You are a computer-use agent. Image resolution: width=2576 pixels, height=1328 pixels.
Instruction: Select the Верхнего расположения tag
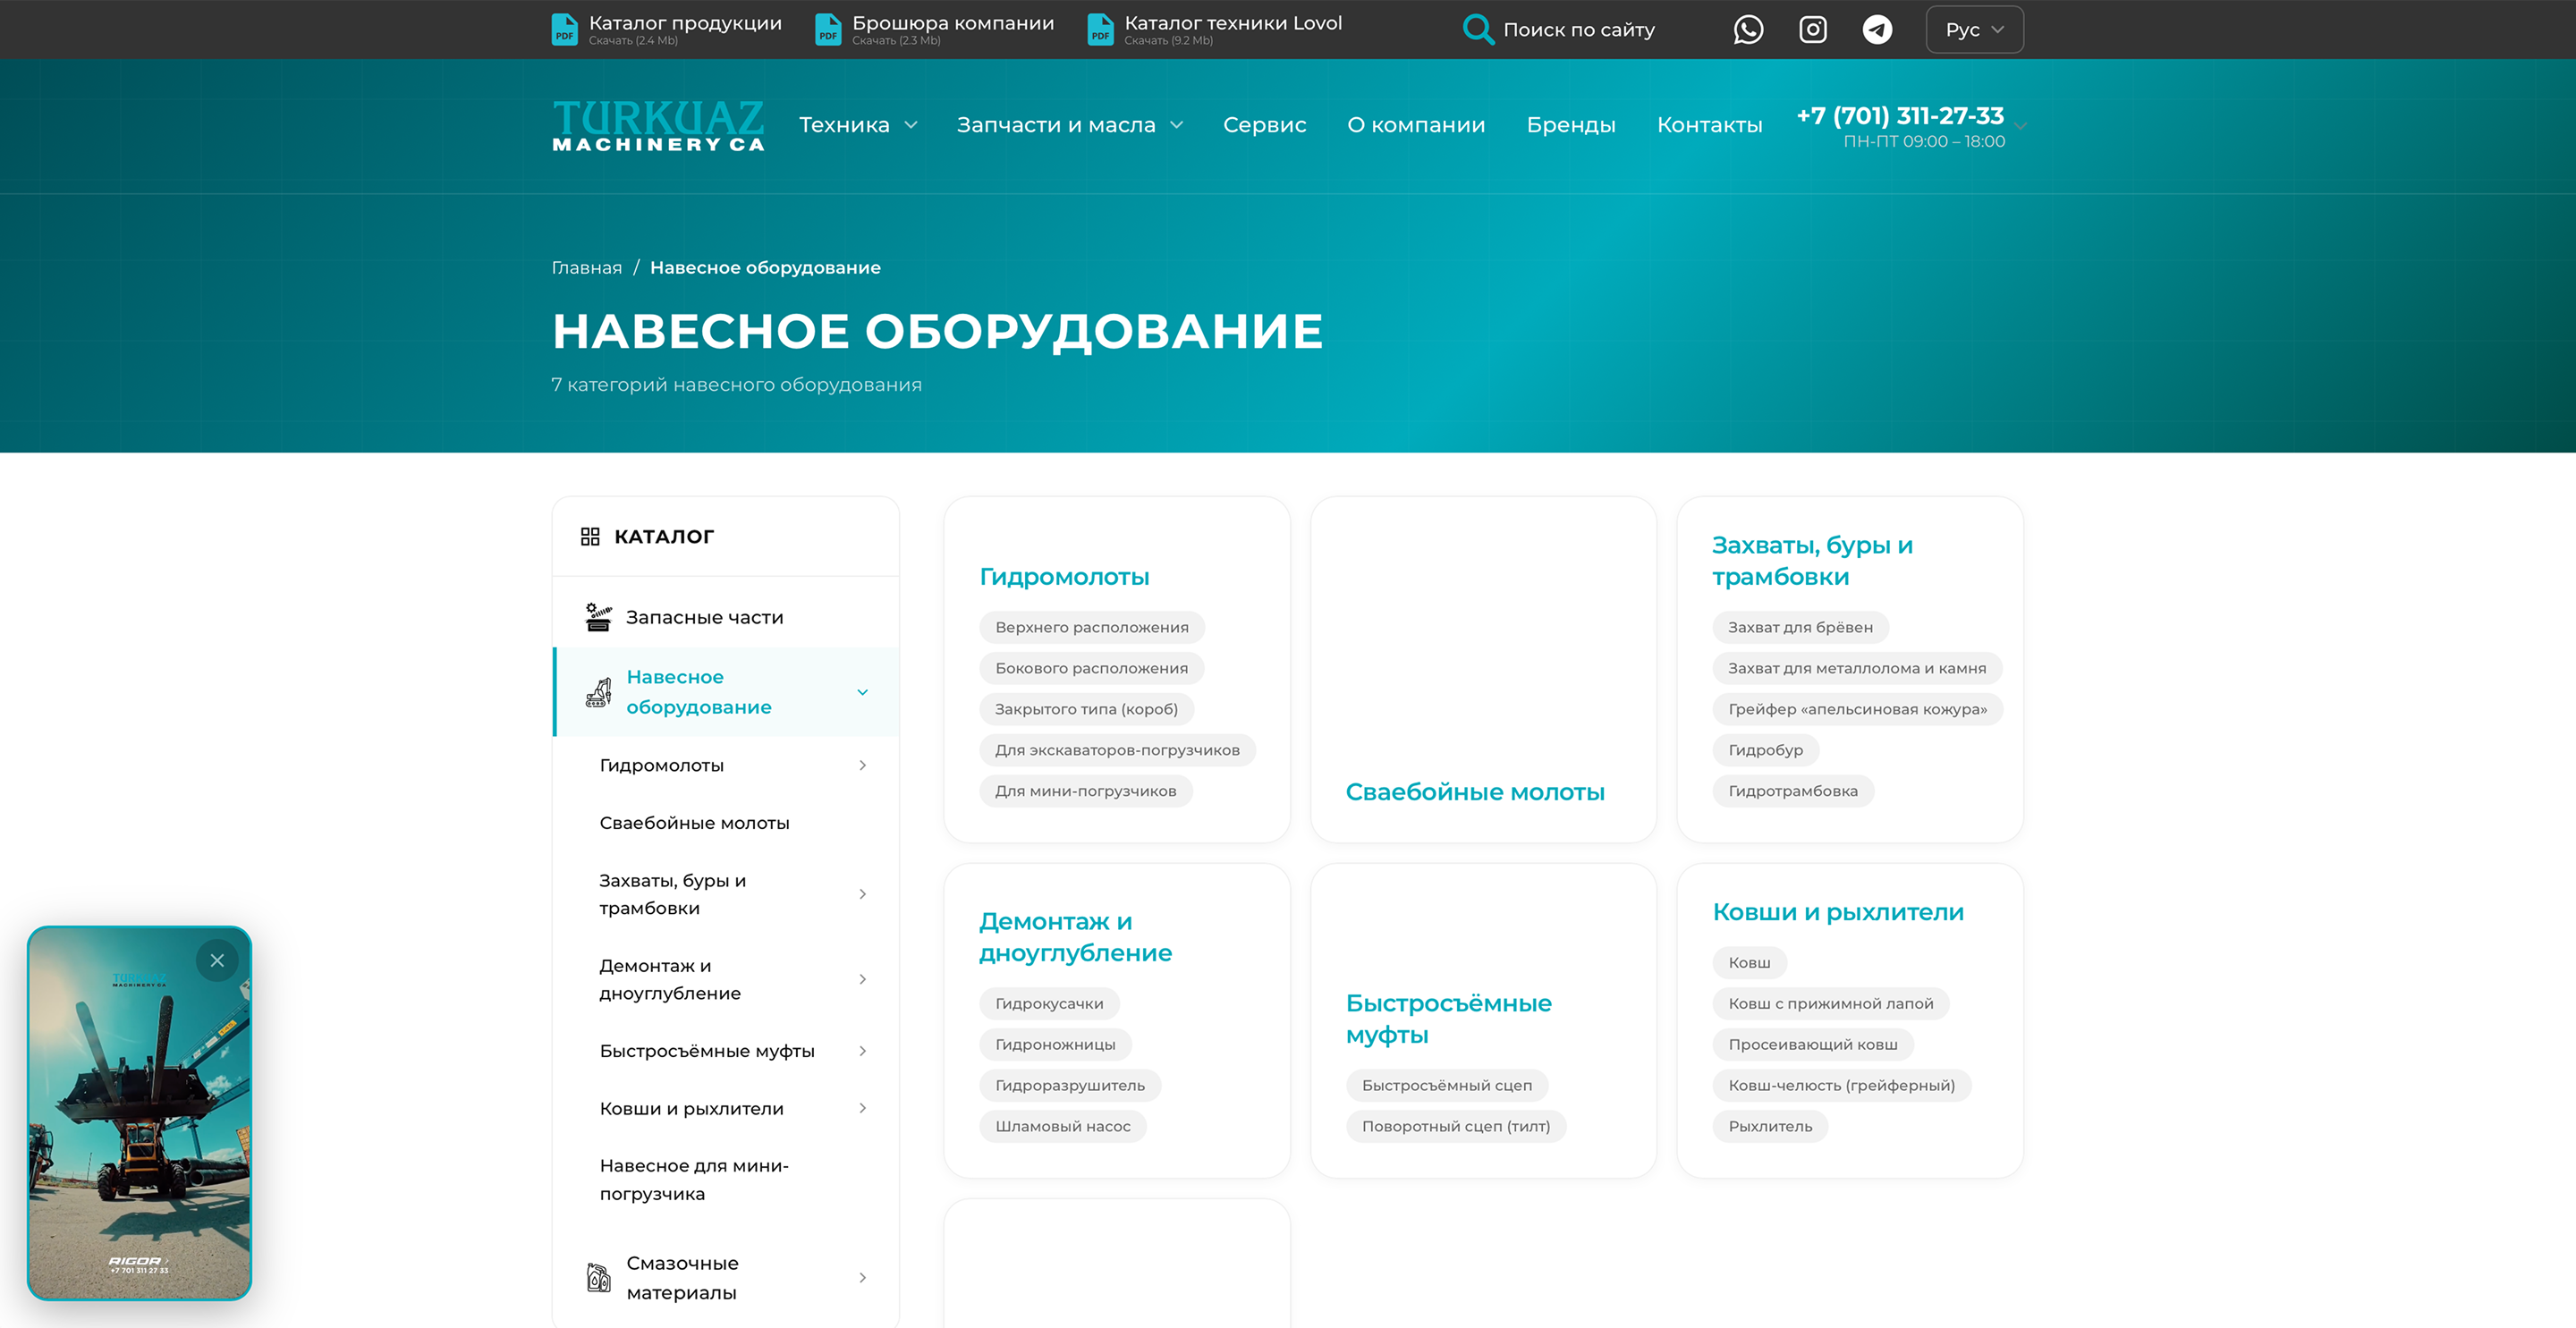tap(1092, 628)
